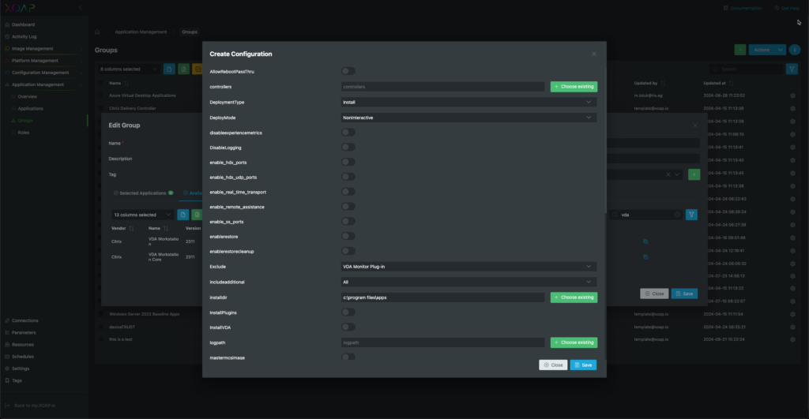The image size is (809, 419).
Task: Toggle enable_real_time_transport switch
Action: [348, 192]
